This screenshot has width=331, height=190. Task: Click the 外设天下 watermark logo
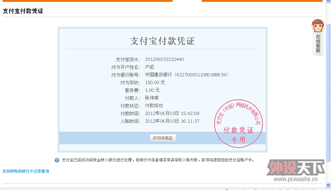coord(295,167)
